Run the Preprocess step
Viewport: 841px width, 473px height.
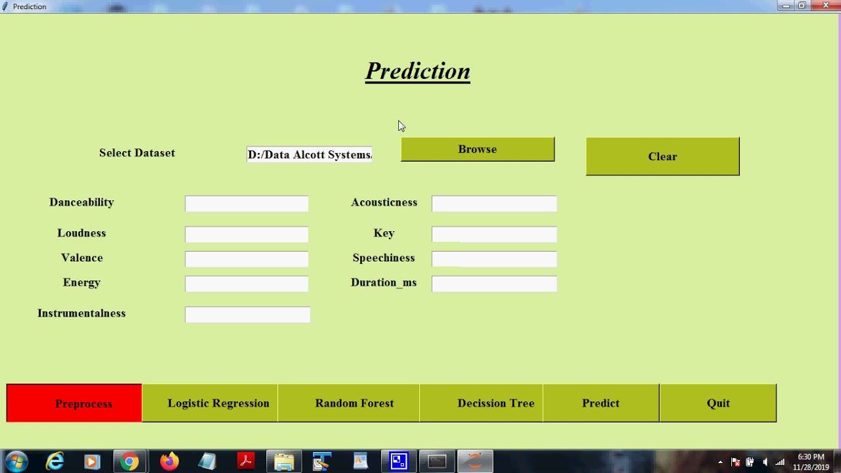click(74, 403)
